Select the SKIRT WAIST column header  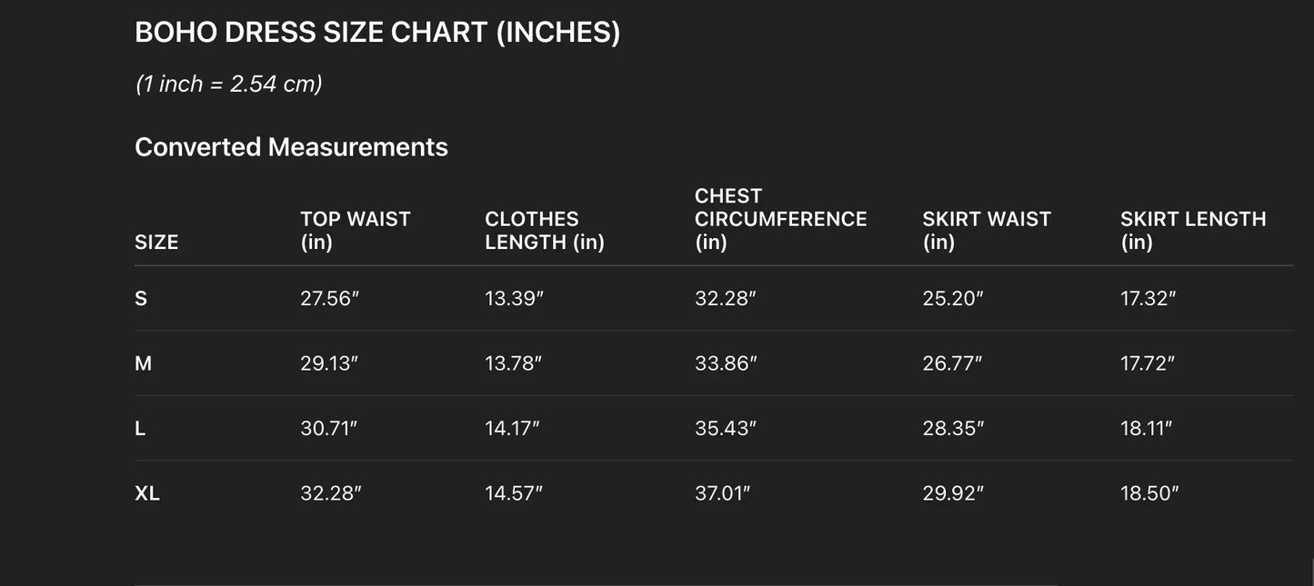987,231
